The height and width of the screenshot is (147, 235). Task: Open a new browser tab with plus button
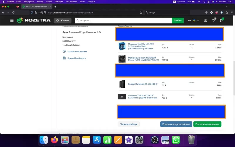pyautogui.click(x=55, y=6)
